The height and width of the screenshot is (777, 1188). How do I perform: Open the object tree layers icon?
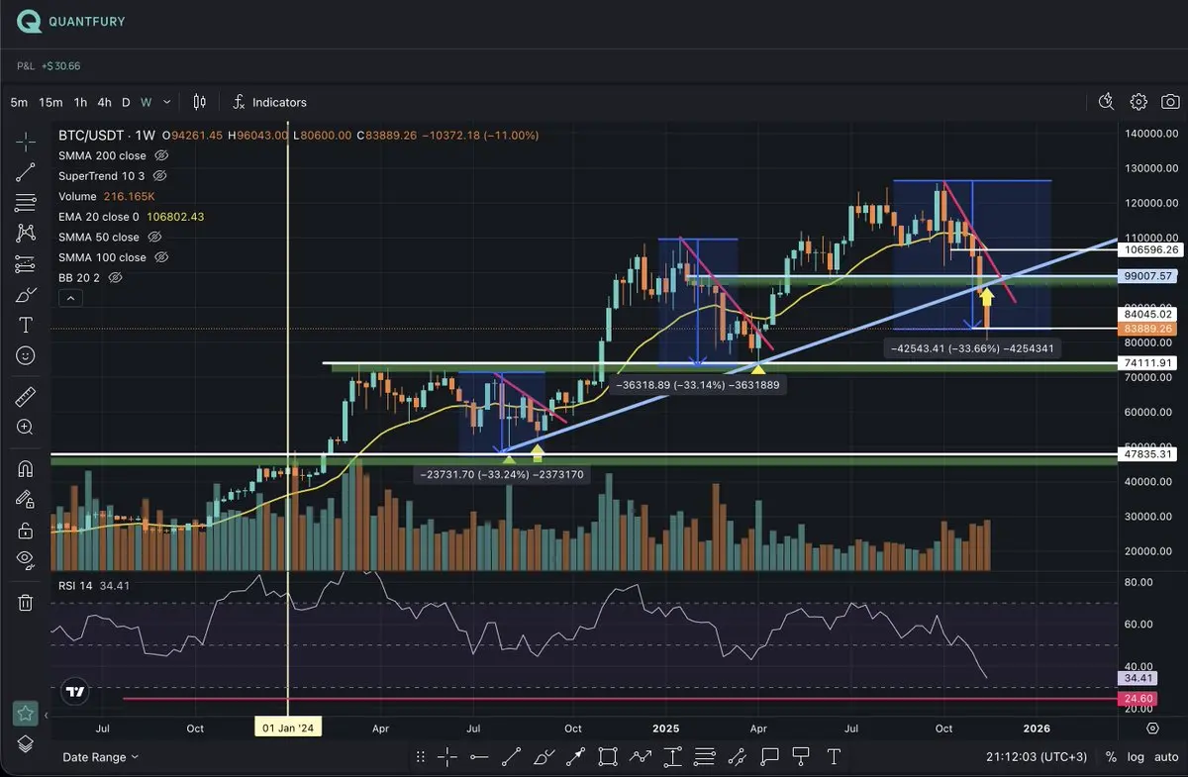pos(26,743)
